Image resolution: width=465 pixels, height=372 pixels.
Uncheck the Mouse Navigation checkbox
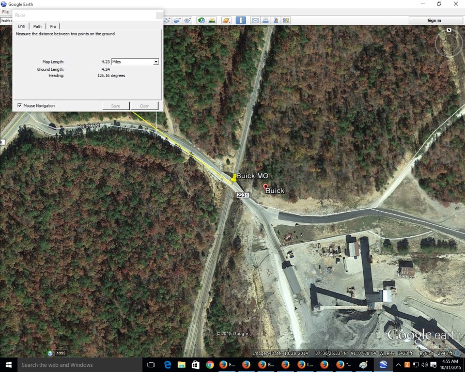pyautogui.click(x=20, y=105)
